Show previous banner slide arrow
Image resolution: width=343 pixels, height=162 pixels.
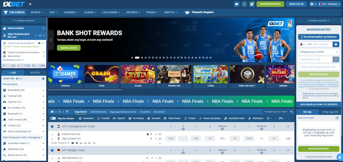51,40
